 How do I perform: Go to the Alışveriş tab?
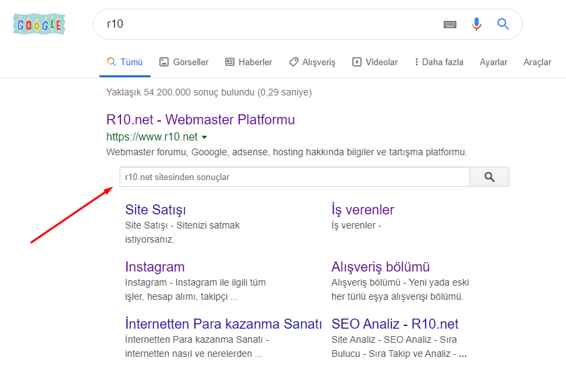pyautogui.click(x=312, y=62)
